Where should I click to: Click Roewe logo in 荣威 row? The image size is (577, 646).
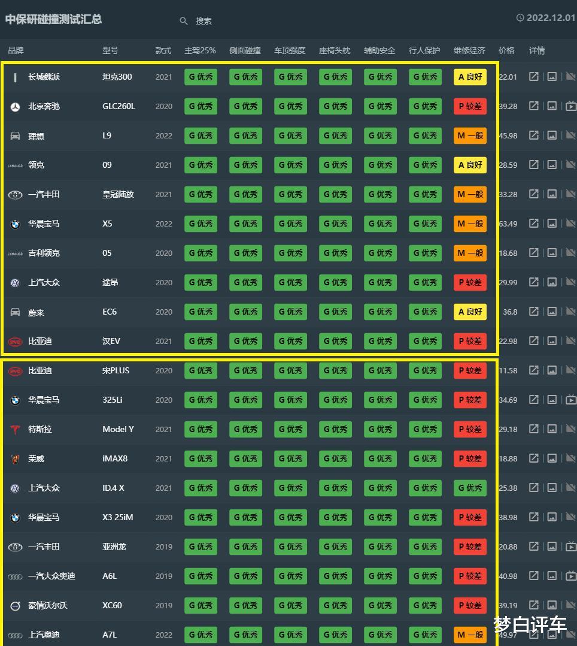(15, 459)
